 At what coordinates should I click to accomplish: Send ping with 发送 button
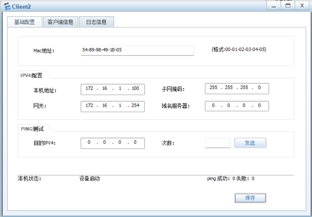[250, 143]
